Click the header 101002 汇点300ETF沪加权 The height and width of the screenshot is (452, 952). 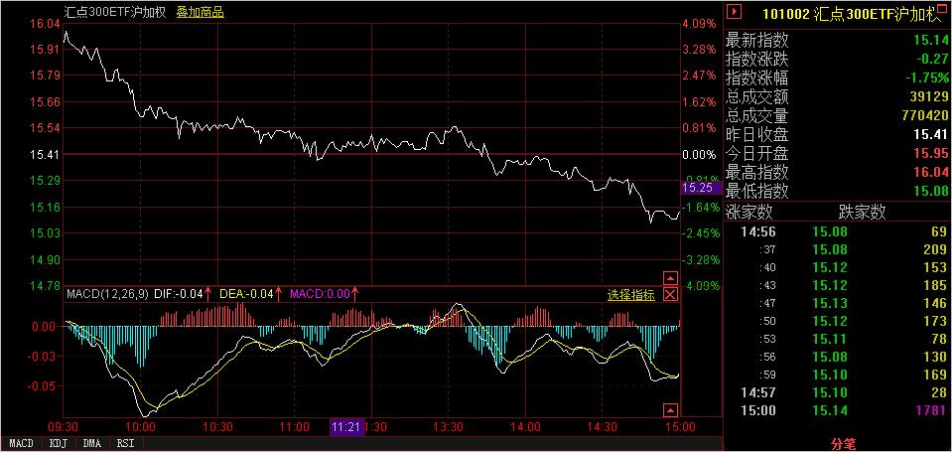point(850,15)
